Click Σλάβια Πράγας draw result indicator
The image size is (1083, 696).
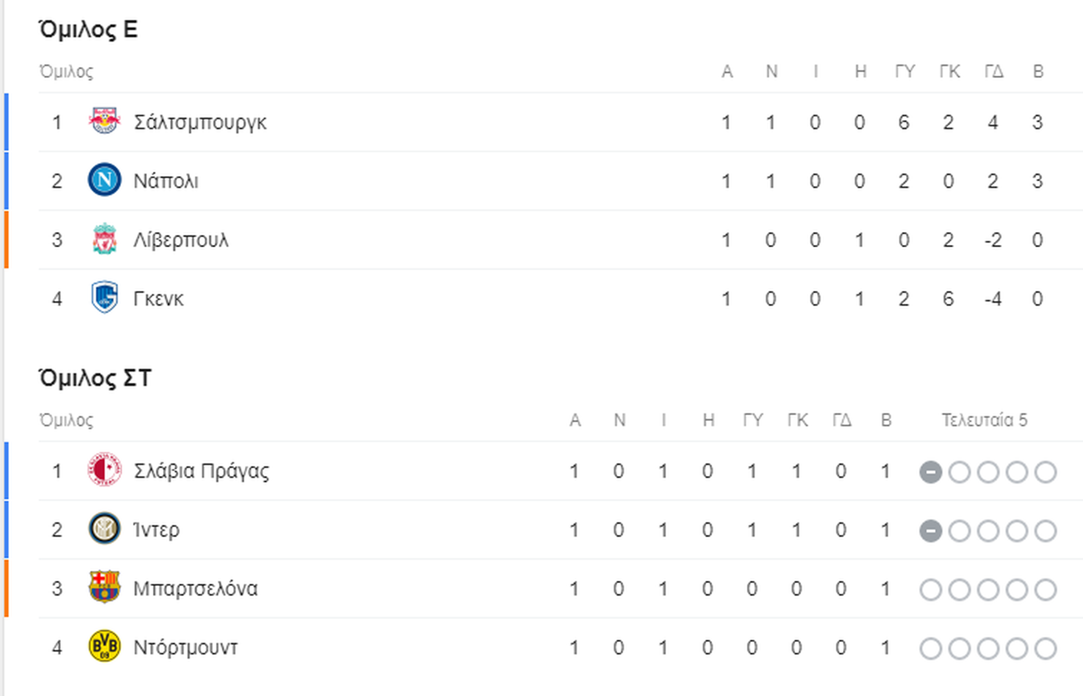click(x=930, y=472)
